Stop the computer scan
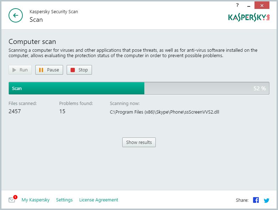This screenshot has width=278, height=210. click(79, 70)
